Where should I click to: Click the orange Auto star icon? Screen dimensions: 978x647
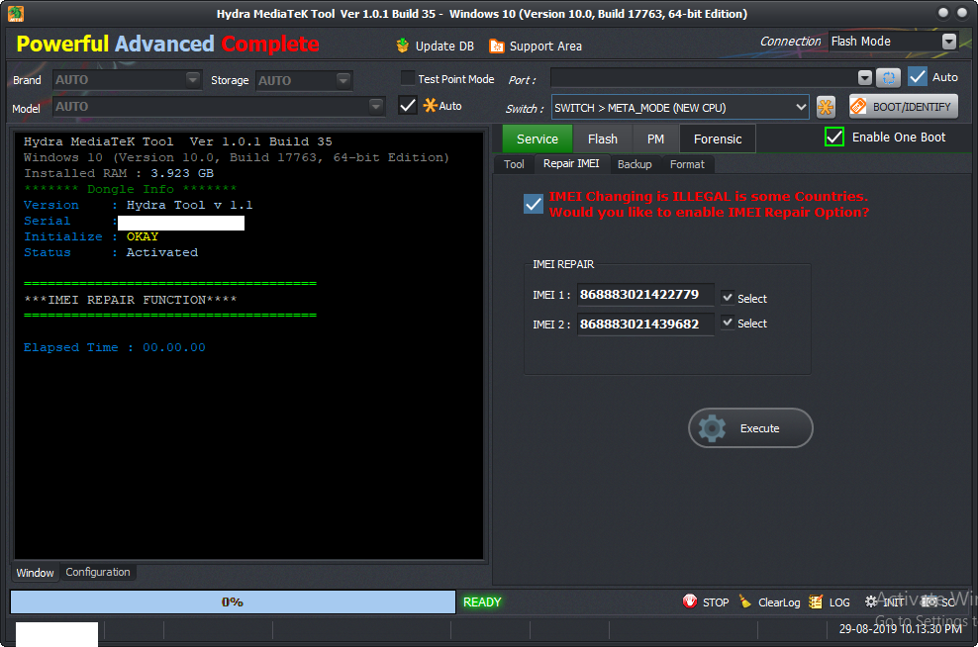point(430,105)
